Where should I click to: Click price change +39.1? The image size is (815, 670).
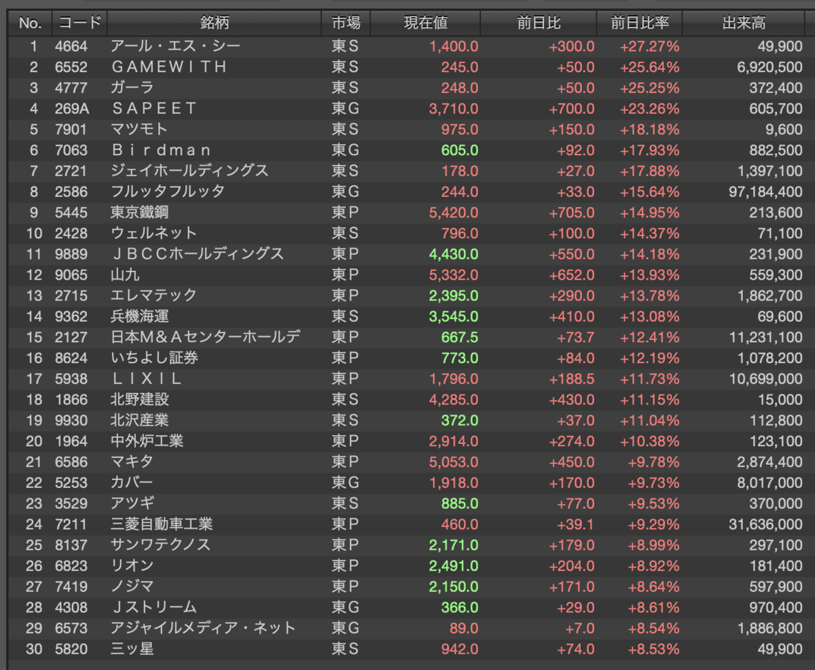[576, 524]
